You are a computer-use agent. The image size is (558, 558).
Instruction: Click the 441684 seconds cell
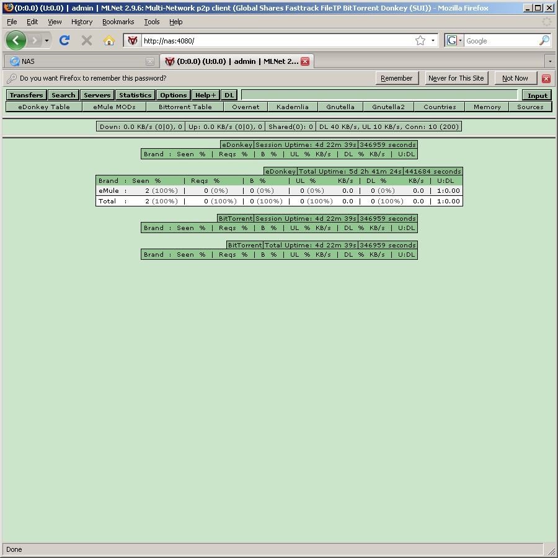(433, 171)
